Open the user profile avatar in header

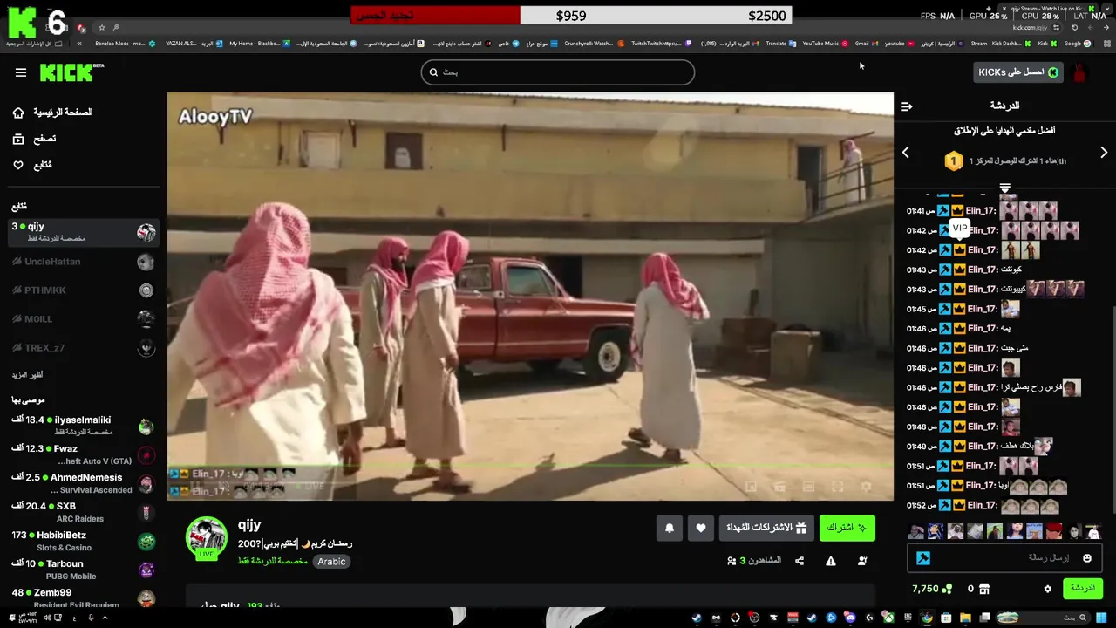(x=1080, y=72)
